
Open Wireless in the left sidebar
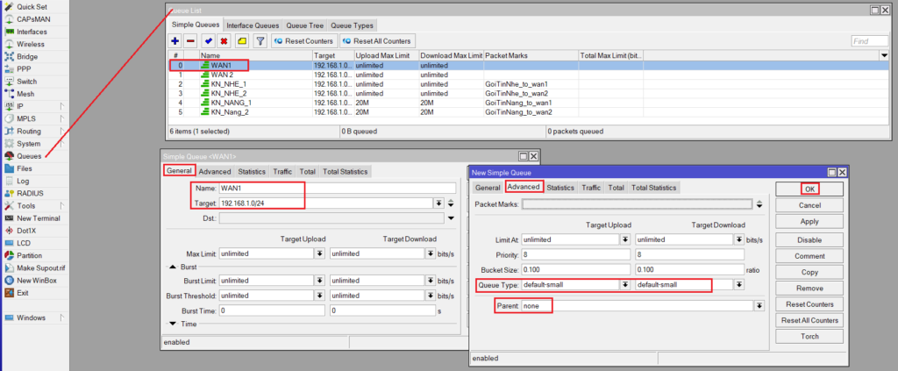(x=31, y=44)
